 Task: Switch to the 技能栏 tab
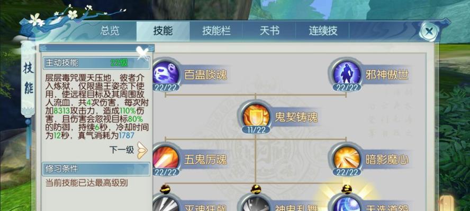[x=216, y=31]
